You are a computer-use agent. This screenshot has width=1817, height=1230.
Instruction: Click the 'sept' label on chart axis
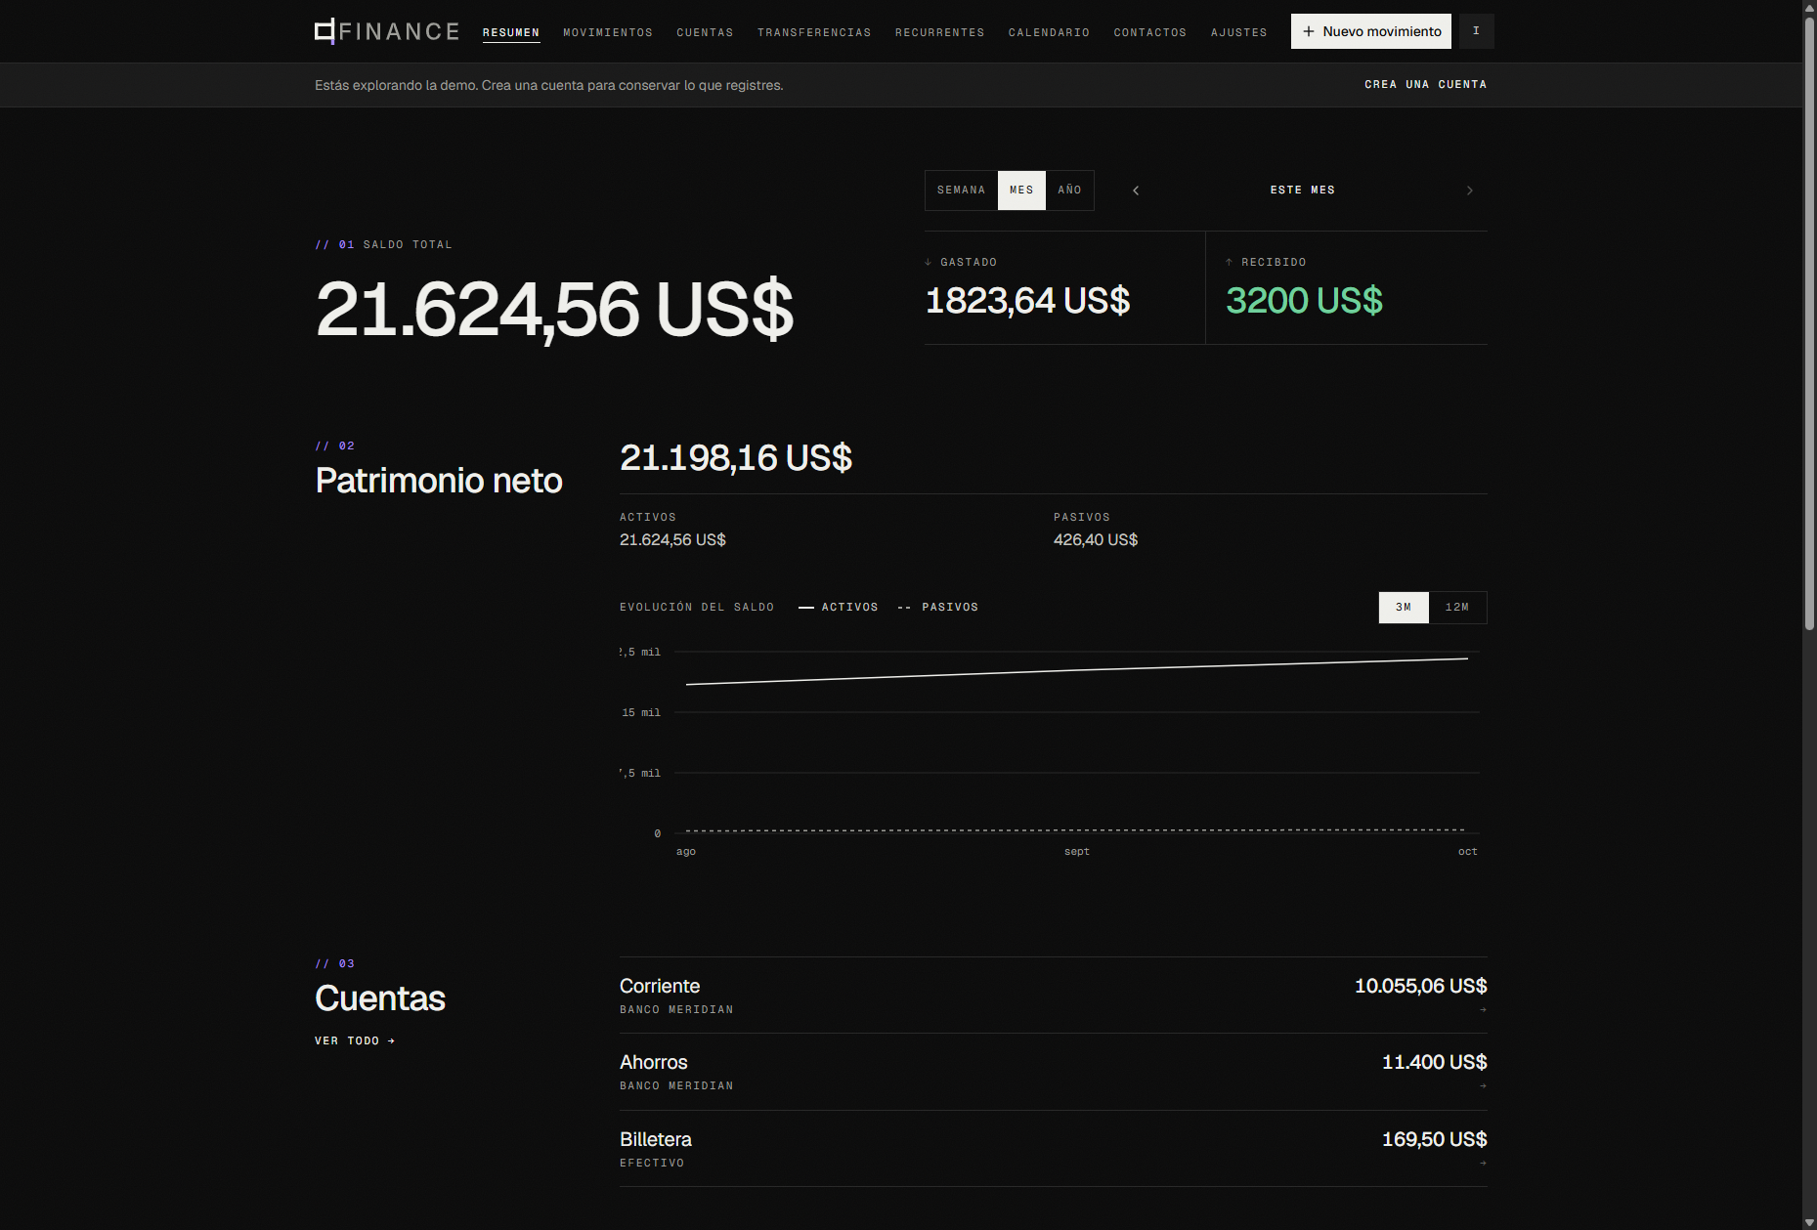[x=1076, y=852]
